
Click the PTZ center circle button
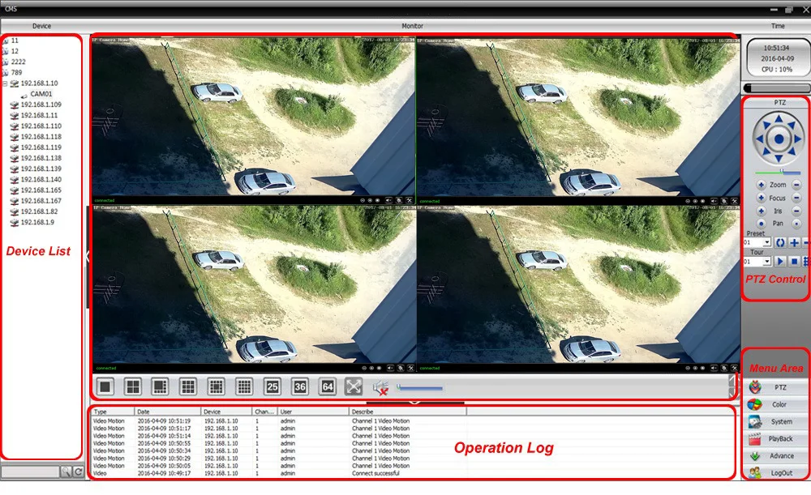point(779,139)
